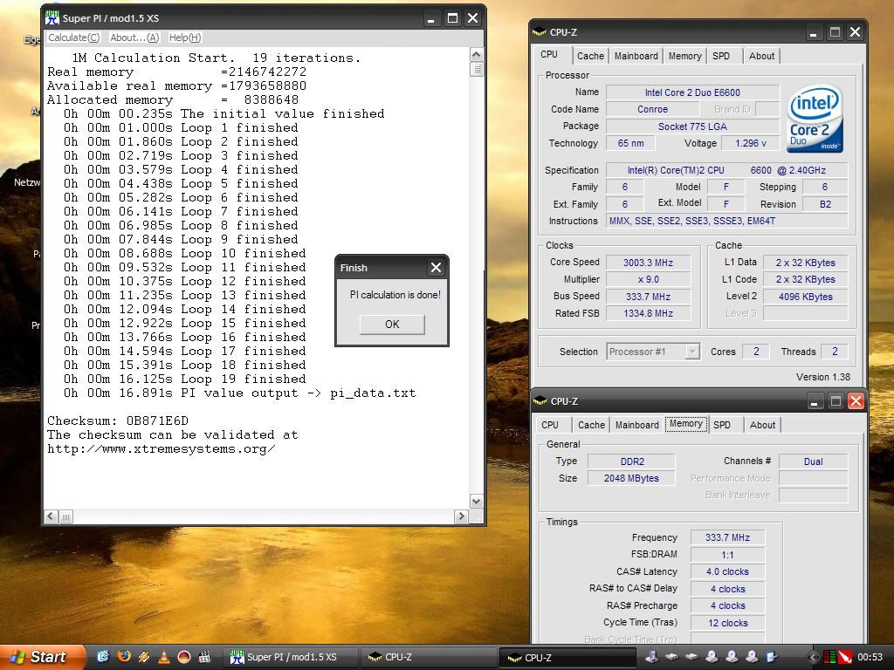Click the Multiplier value 'x 9.0'

click(649, 280)
